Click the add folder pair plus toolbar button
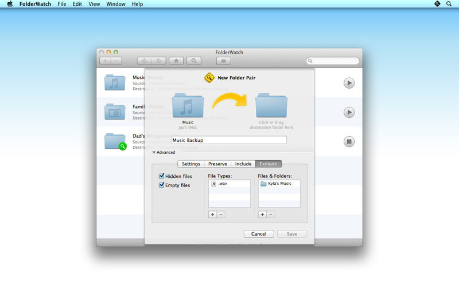This screenshot has height=286, width=459. coord(105,61)
